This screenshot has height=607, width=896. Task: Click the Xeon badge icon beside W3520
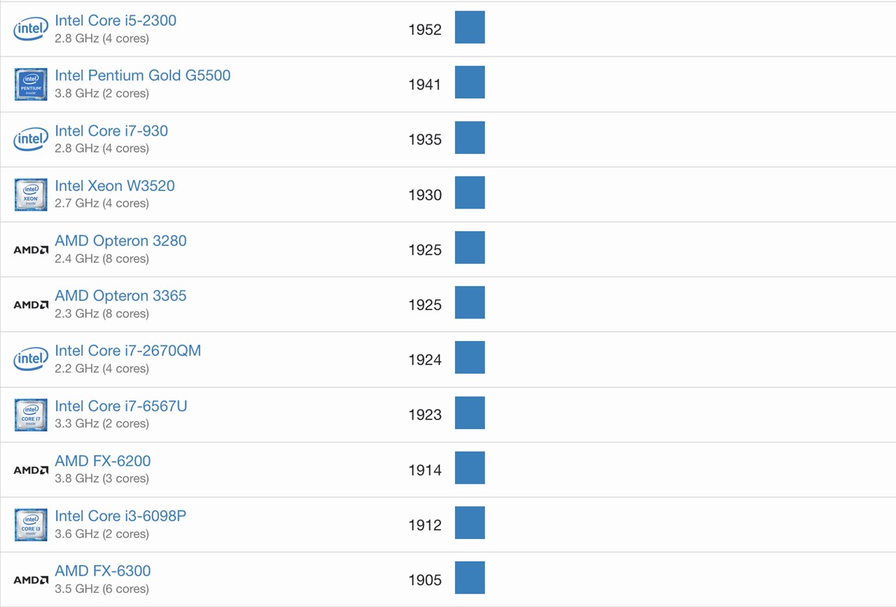pyautogui.click(x=31, y=195)
